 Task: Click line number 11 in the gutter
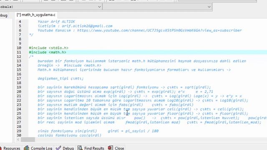[x=19, y=52]
